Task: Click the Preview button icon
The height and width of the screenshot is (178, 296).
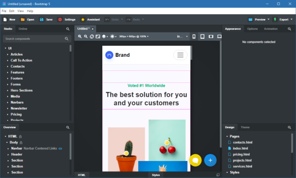Action: 250,20
